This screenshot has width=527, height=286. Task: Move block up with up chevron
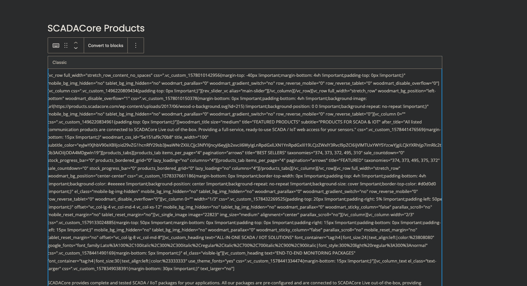[76, 43]
